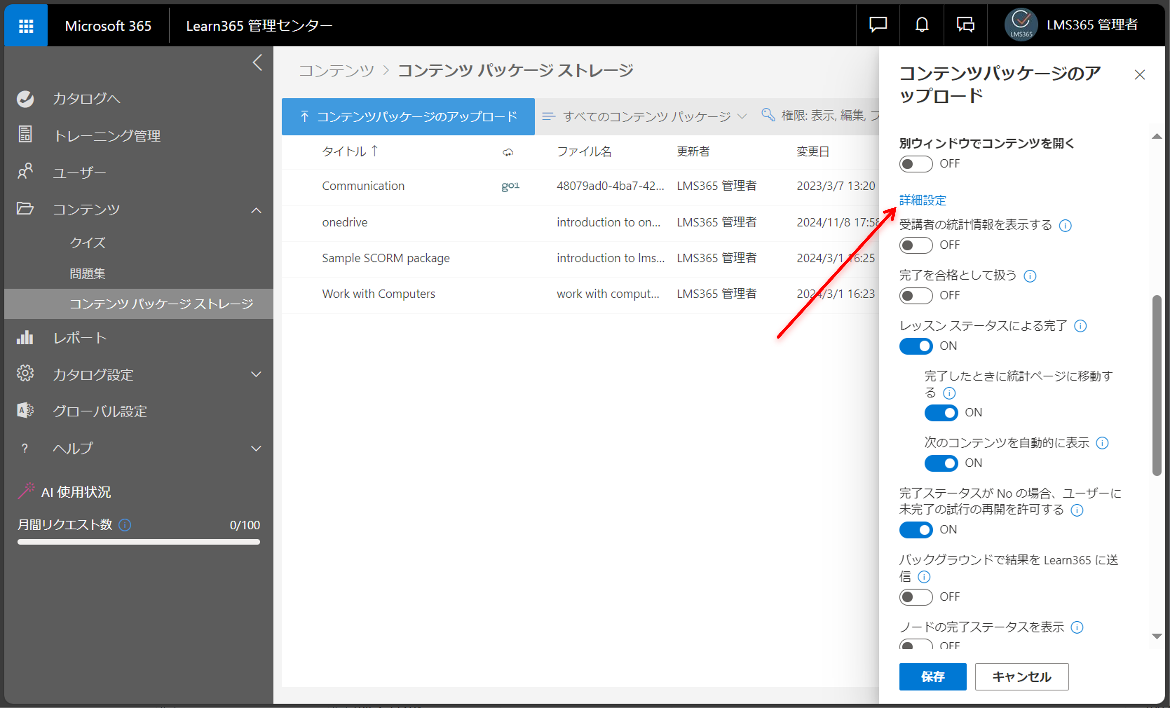The image size is (1170, 708).
Task: Click the カタログ設定 gear icon
Action: pos(25,374)
